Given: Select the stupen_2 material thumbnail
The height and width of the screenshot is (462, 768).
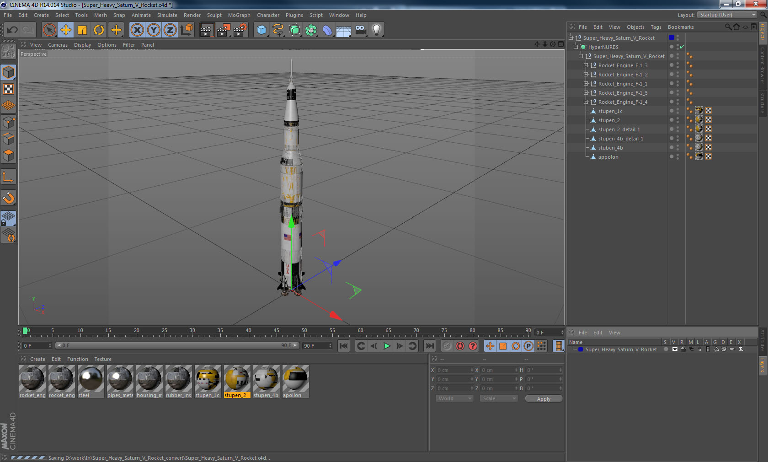Looking at the screenshot, I should [x=237, y=381].
